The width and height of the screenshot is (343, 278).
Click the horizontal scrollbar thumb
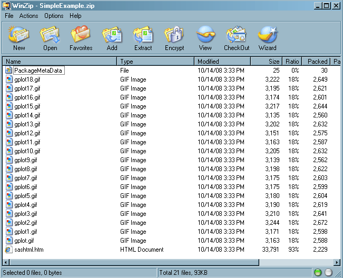click(134, 262)
